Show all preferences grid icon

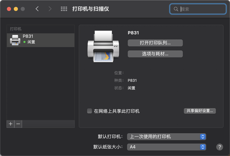[x=64, y=9]
